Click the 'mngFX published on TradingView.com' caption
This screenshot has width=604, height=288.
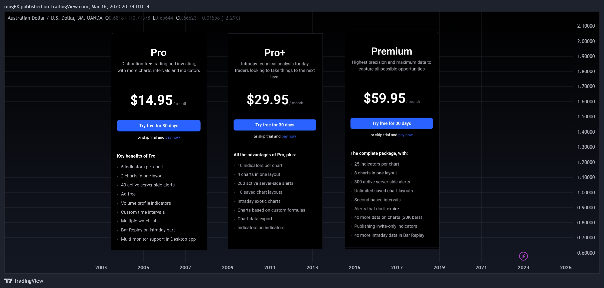point(46,7)
